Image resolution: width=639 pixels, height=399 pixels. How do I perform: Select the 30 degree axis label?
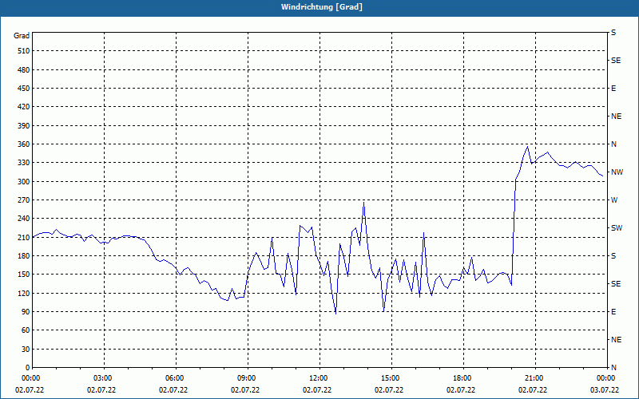pyautogui.click(x=25, y=349)
